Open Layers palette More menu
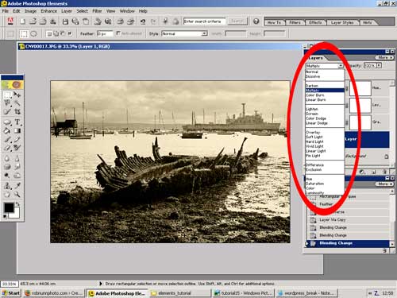 pos(384,57)
